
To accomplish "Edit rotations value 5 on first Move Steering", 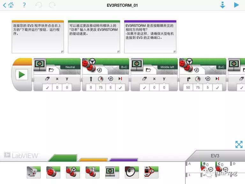I will tap(110, 88).
